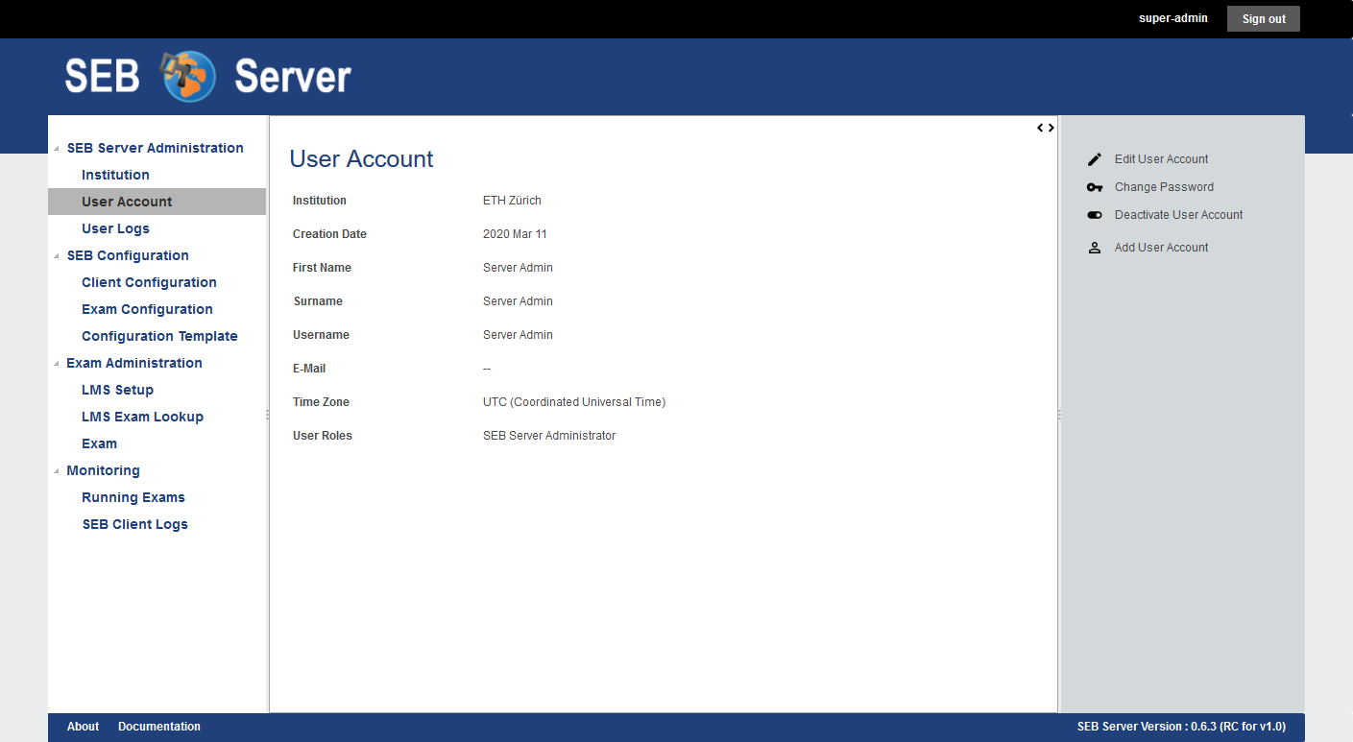This screenshot has height=742, width=1353.
Task: Click the right panel divider handle
Action: point(1059,415)
